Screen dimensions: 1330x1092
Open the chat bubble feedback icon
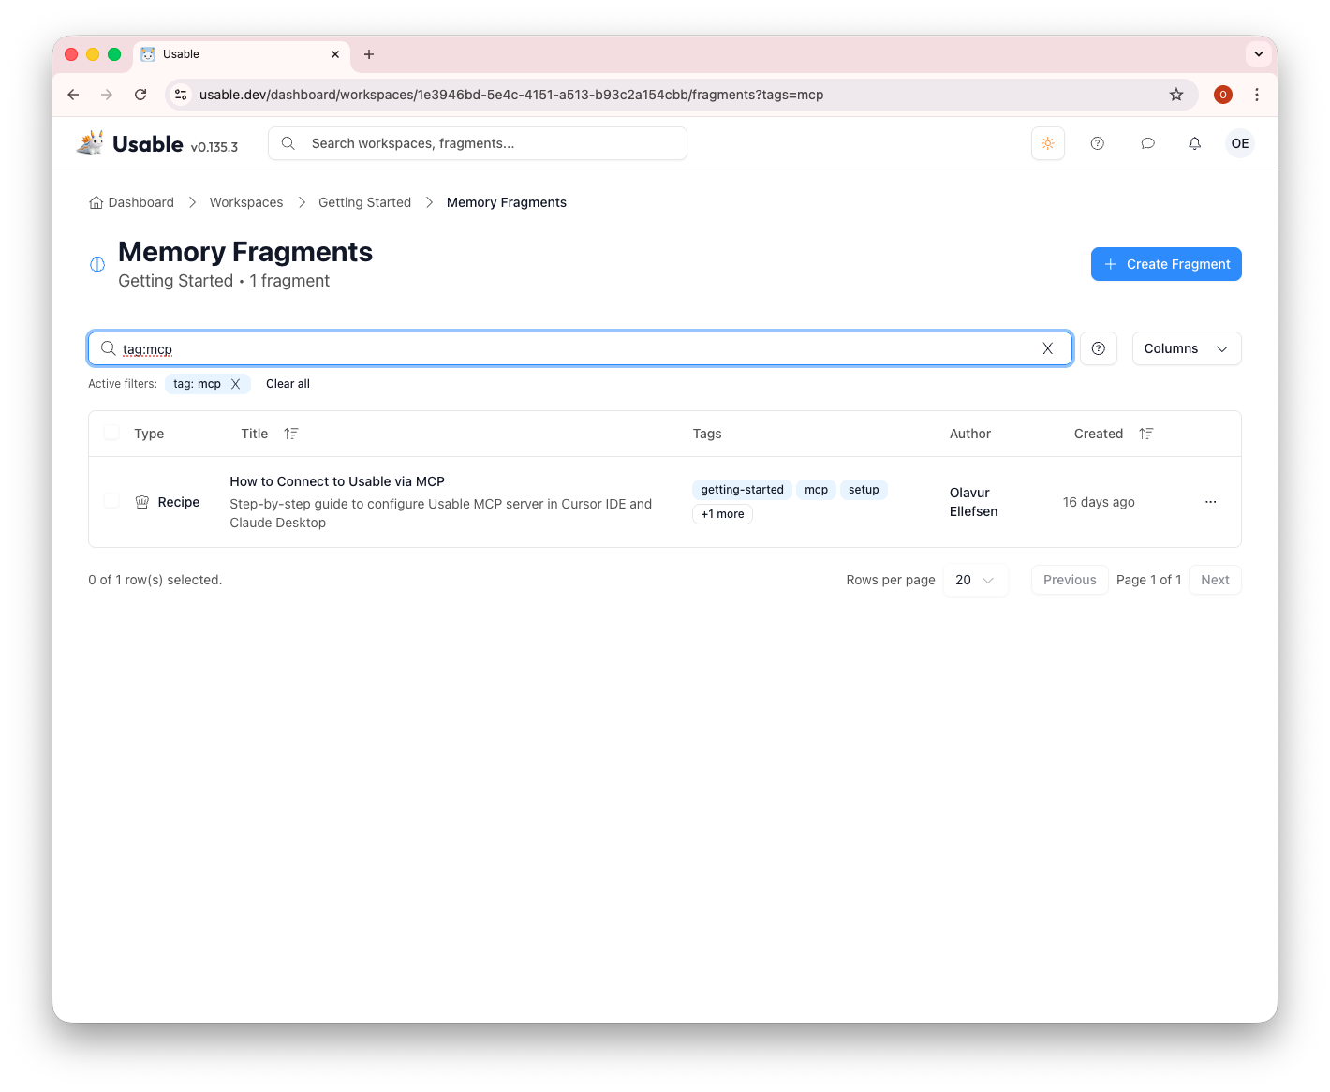pyautogui.click(x=1147, y=143)
